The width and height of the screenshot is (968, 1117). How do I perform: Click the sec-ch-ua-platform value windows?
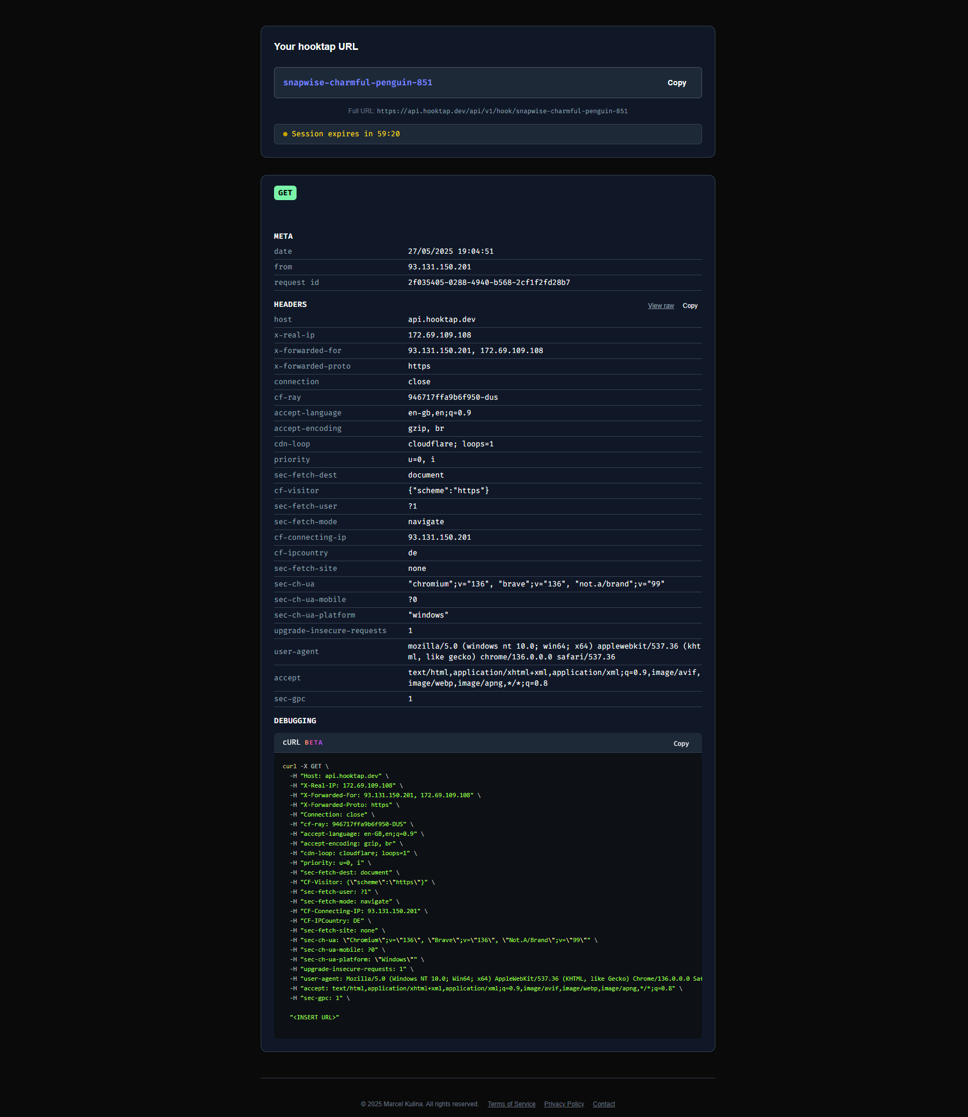point(428,615)
